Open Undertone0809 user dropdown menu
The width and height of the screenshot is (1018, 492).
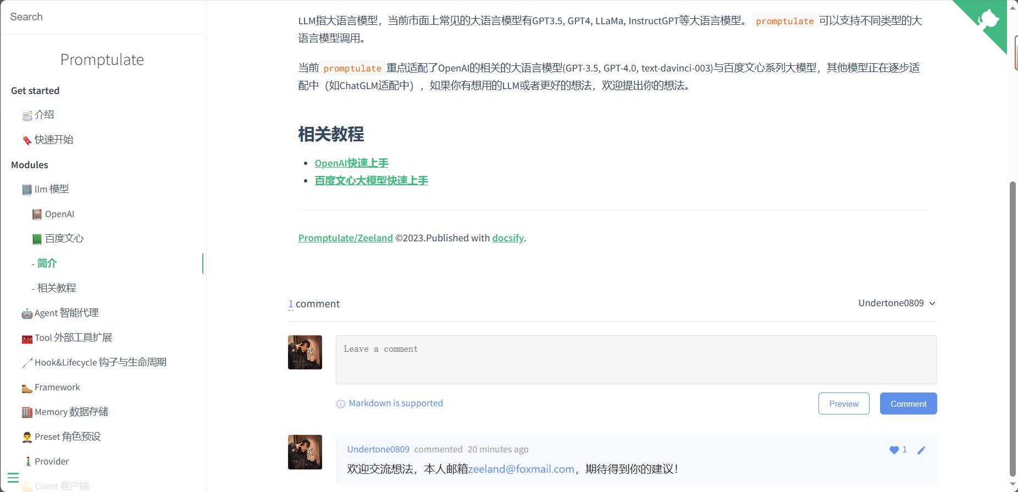pos(897,303)
